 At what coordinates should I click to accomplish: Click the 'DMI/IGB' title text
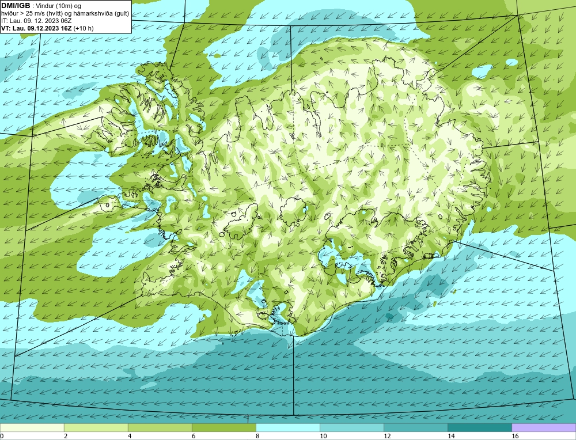[16, 6]
